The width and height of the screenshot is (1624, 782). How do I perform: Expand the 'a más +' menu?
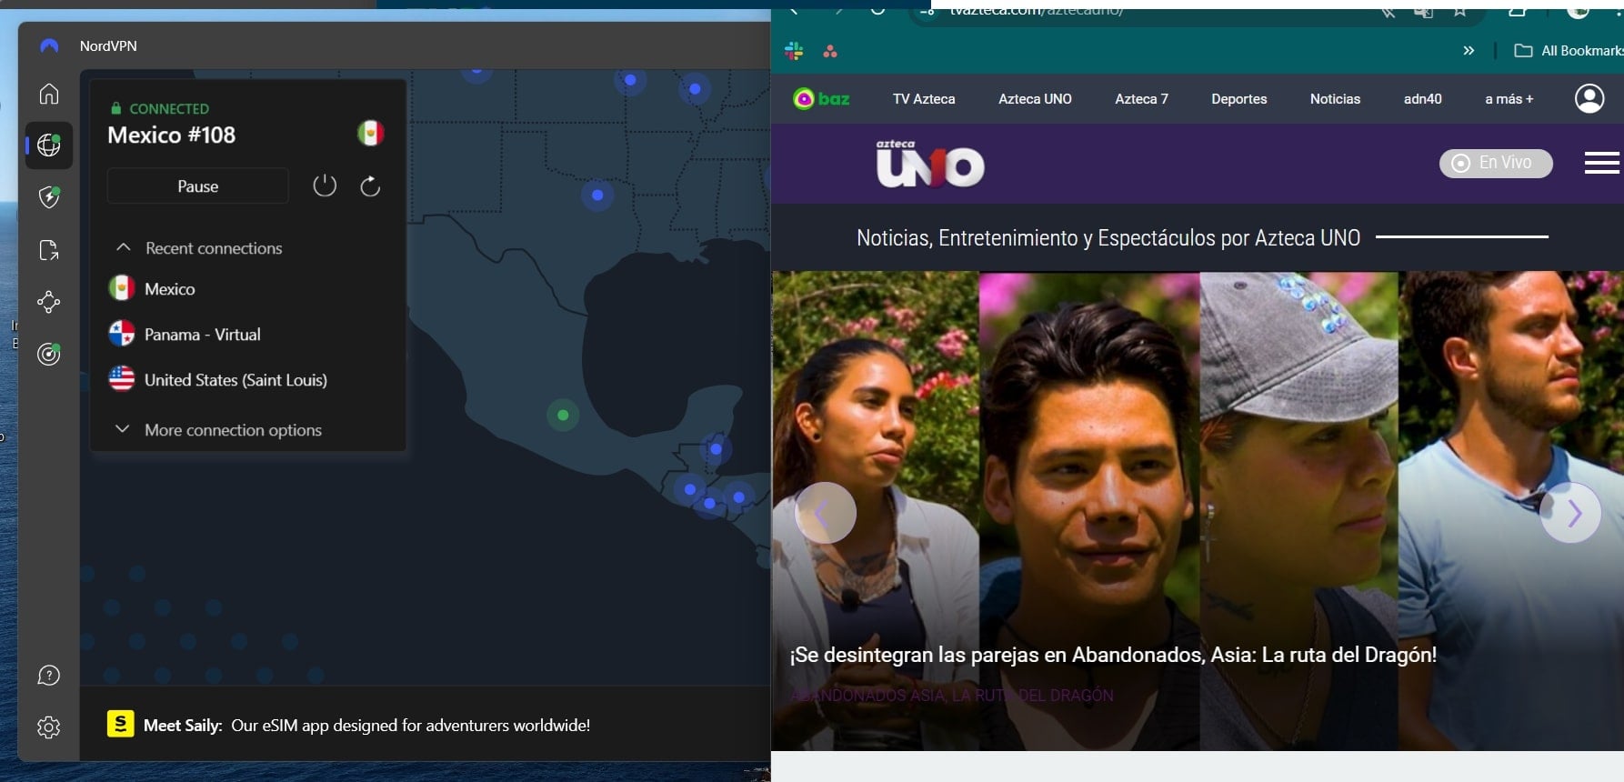(x=1509, y=99)
